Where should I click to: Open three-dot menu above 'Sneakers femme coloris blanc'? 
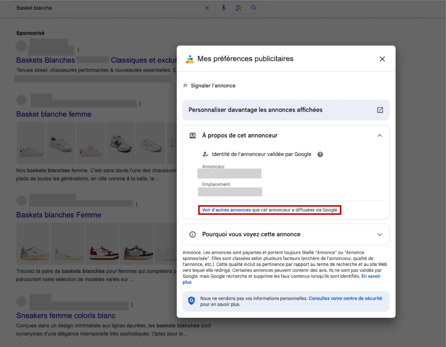(x=132, y=305)
